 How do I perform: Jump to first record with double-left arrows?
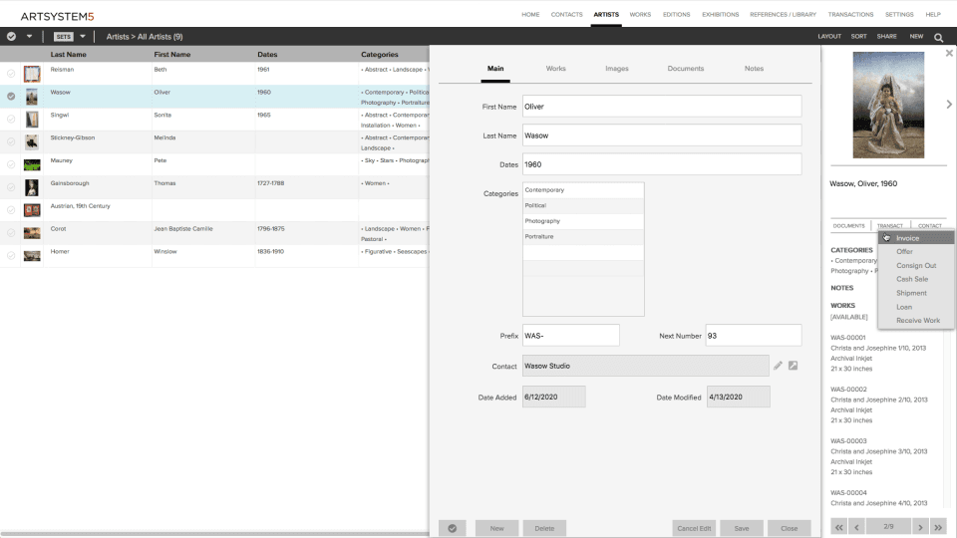coord(839,527)
